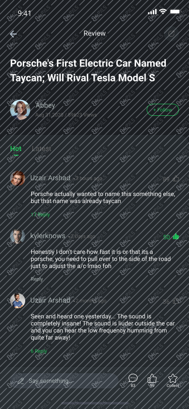
Task: Tap the Wi-Fi status icon
Action: (x=163, y=12)
